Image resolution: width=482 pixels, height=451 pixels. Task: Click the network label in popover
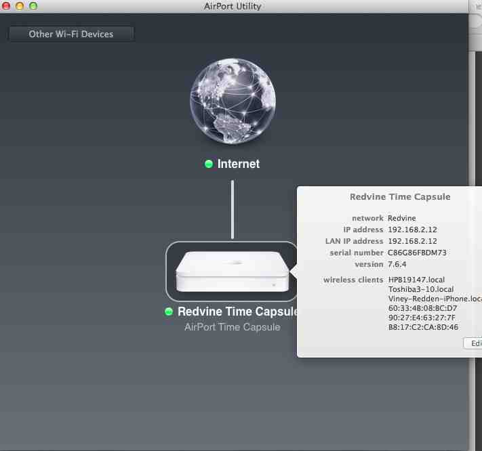pos(367,218)
